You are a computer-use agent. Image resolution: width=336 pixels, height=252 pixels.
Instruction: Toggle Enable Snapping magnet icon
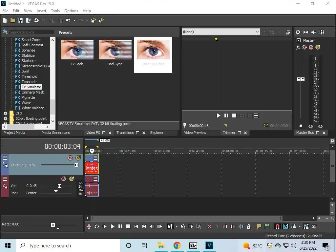tap(277, 226)
